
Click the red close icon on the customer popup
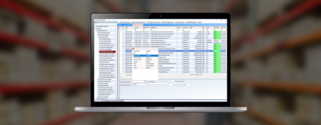pos(133,49)
